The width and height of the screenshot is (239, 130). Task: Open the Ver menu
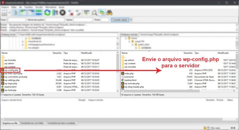click(20, 7)
